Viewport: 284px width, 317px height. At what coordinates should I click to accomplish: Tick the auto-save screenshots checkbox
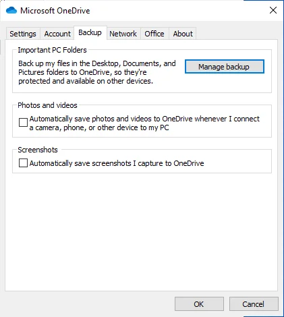pyautogui.click(x=23, y=163)
